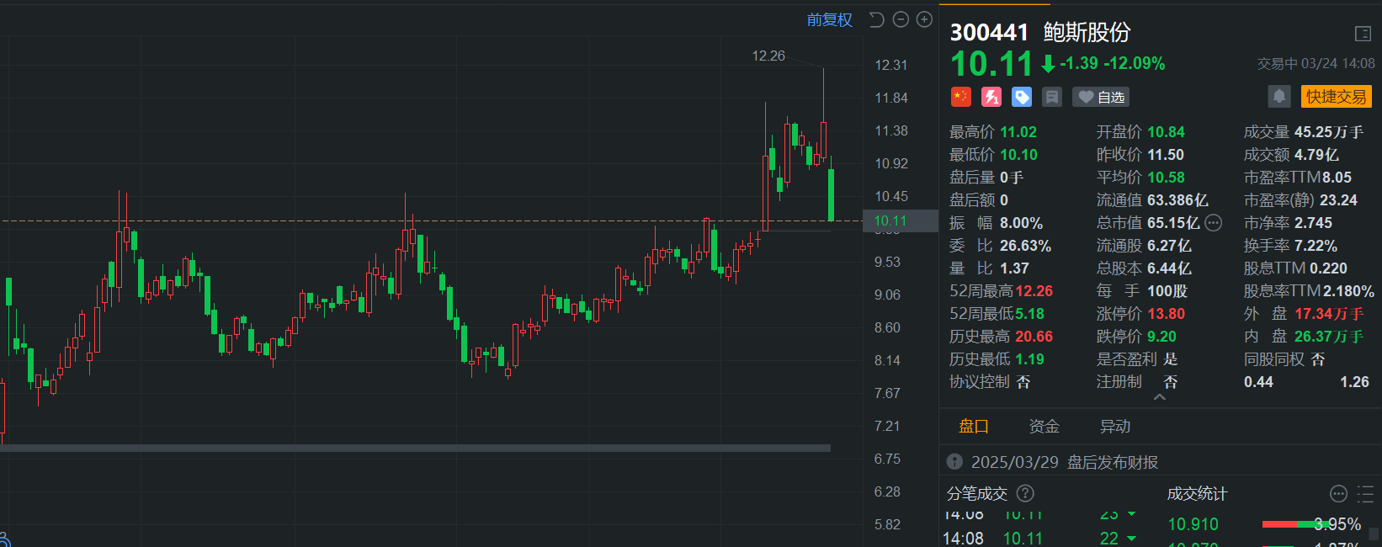Zoom in chart with plus icon
This screenshot has width=1382, height=547.
924,19
